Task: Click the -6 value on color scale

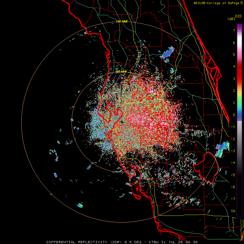Action: [233, 187]
